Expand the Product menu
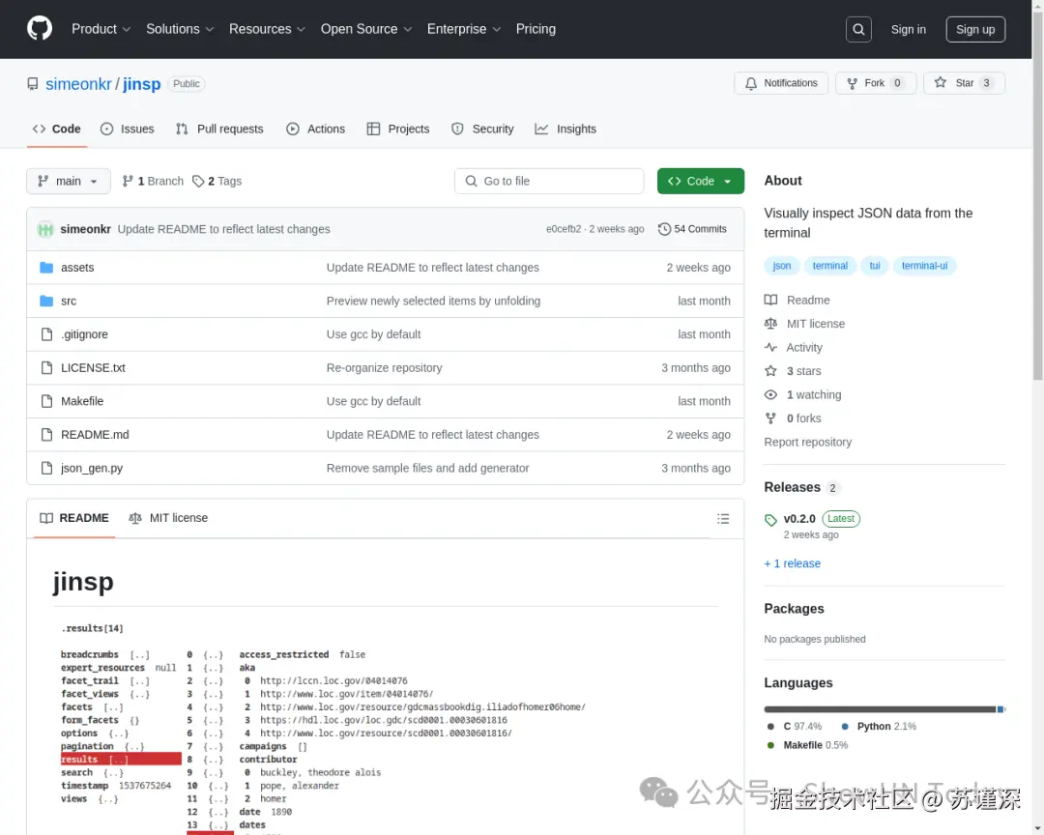Viewport: 1044px width, 835px height. (101, 29)
